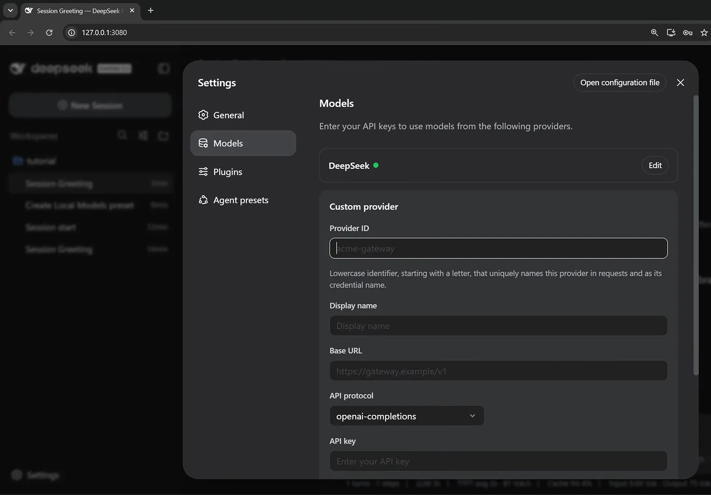Viewport: 711px width, 495px height.
Task: Edit the DeepSeek provider
Action: (x=655, y=165)
